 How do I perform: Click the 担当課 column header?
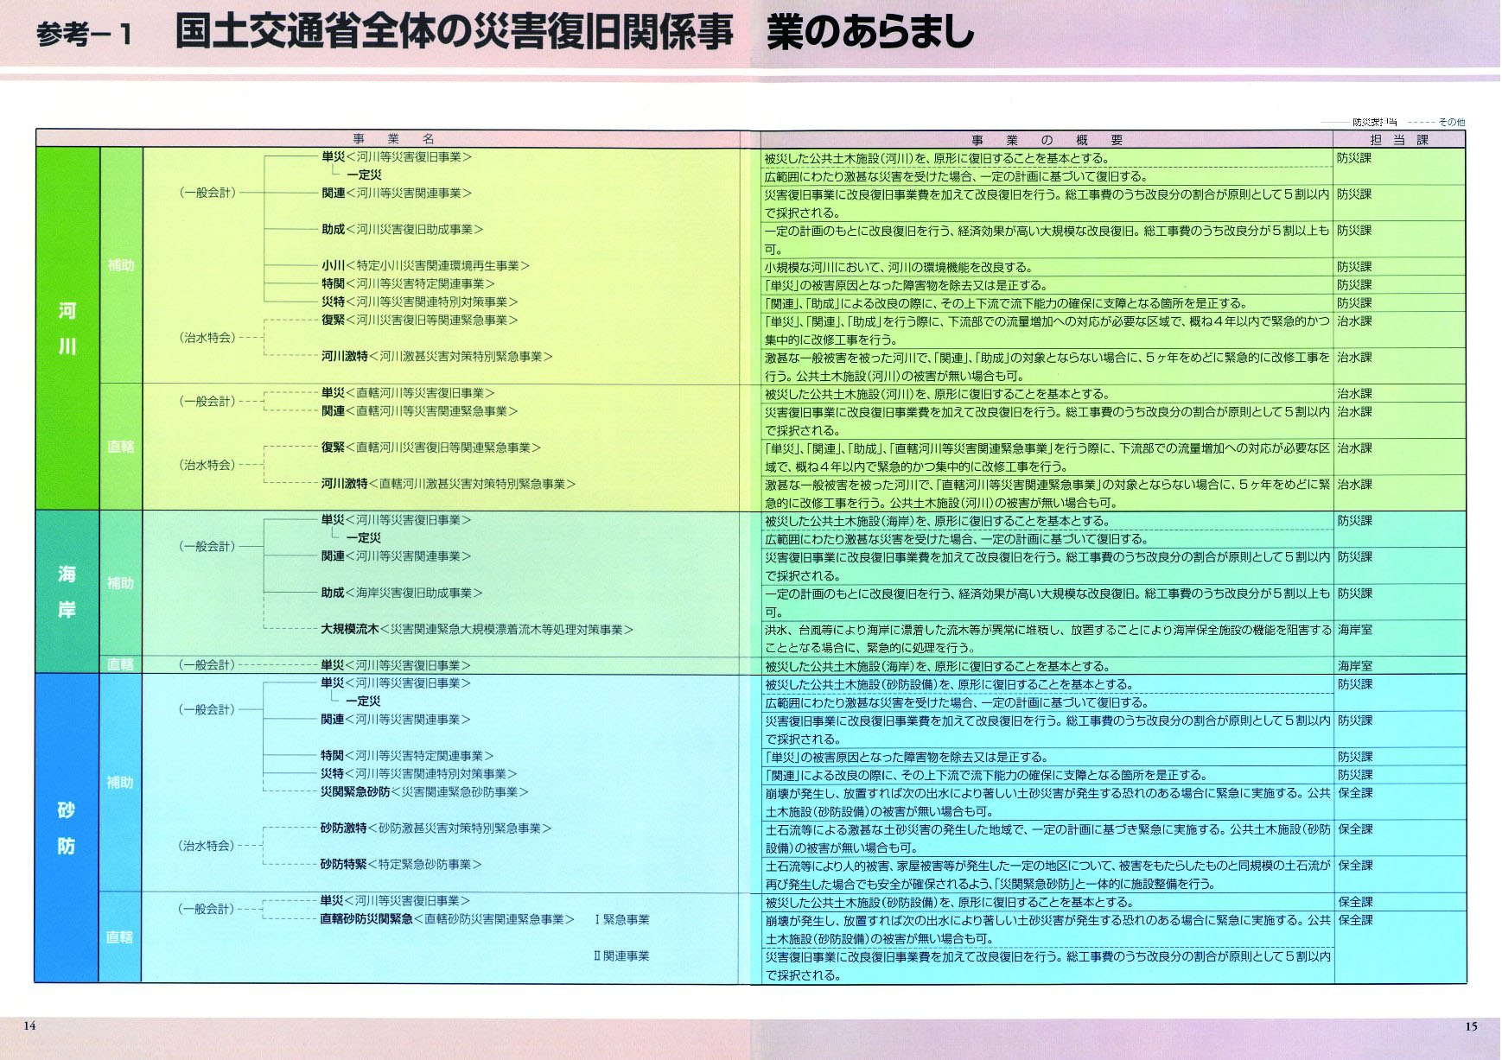click(x=1399, y=140)
